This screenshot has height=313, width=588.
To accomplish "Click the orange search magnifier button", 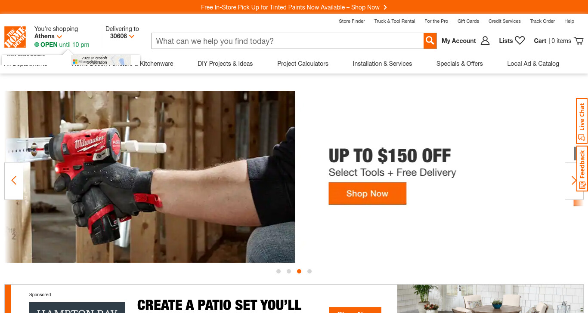I will pos(430,41).
